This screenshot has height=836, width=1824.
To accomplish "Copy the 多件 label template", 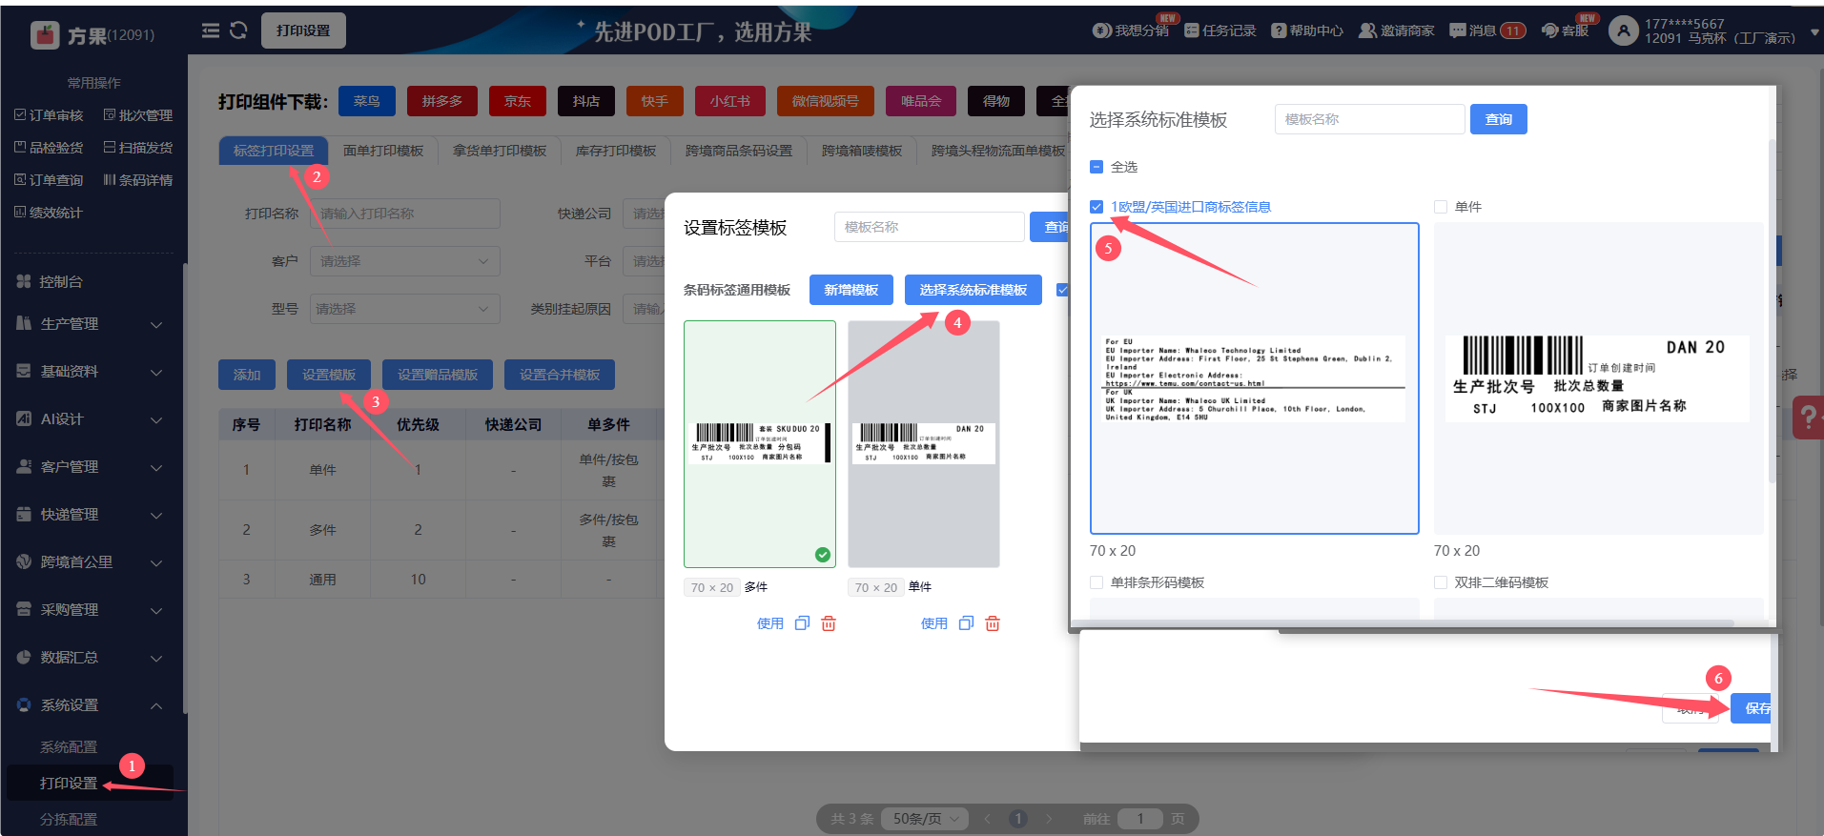I will 802,623.
